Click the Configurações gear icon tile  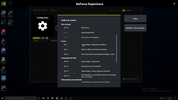point(43,26)
